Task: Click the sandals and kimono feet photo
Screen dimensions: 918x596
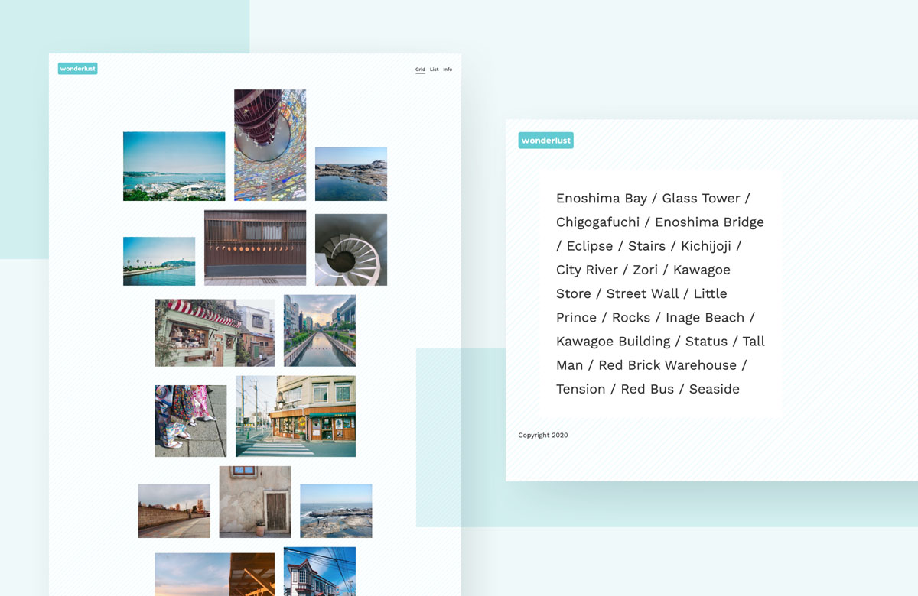Action: click(190, 420)
